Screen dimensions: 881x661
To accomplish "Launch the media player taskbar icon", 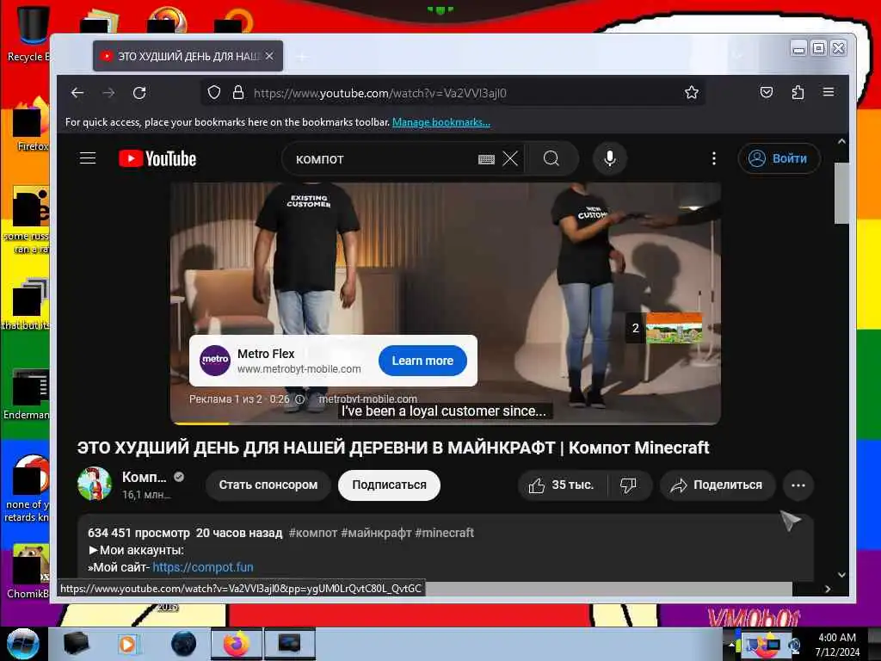I will point(128,644).
